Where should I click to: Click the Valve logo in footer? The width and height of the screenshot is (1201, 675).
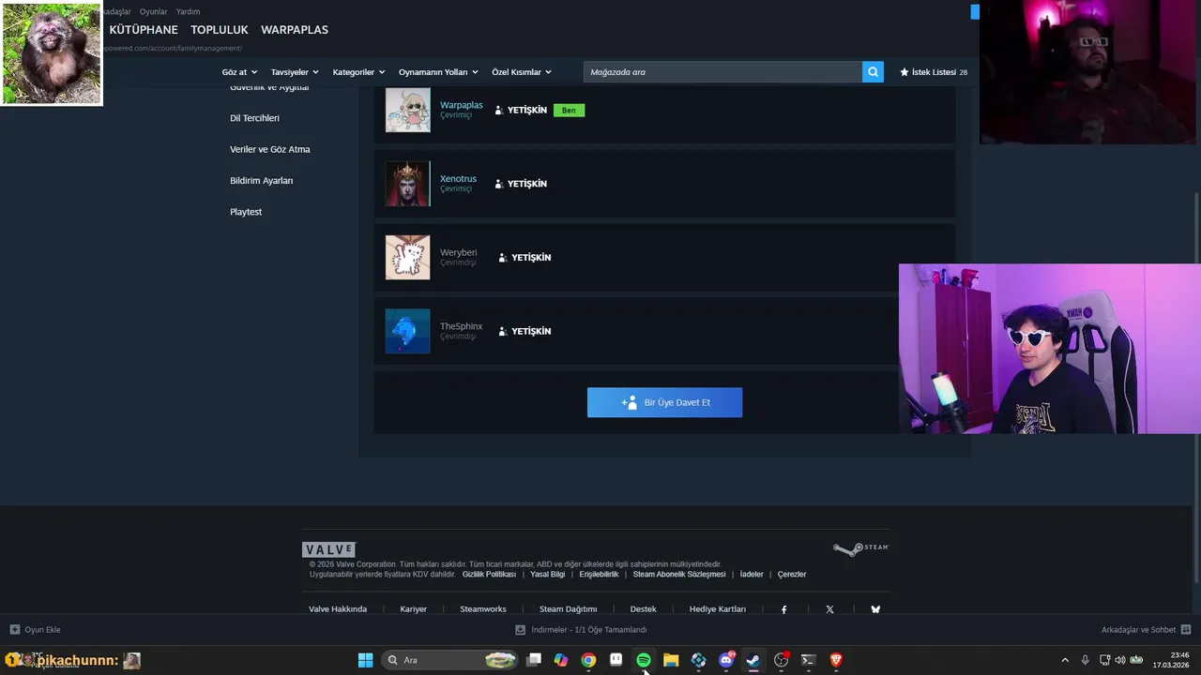(328, 549)
